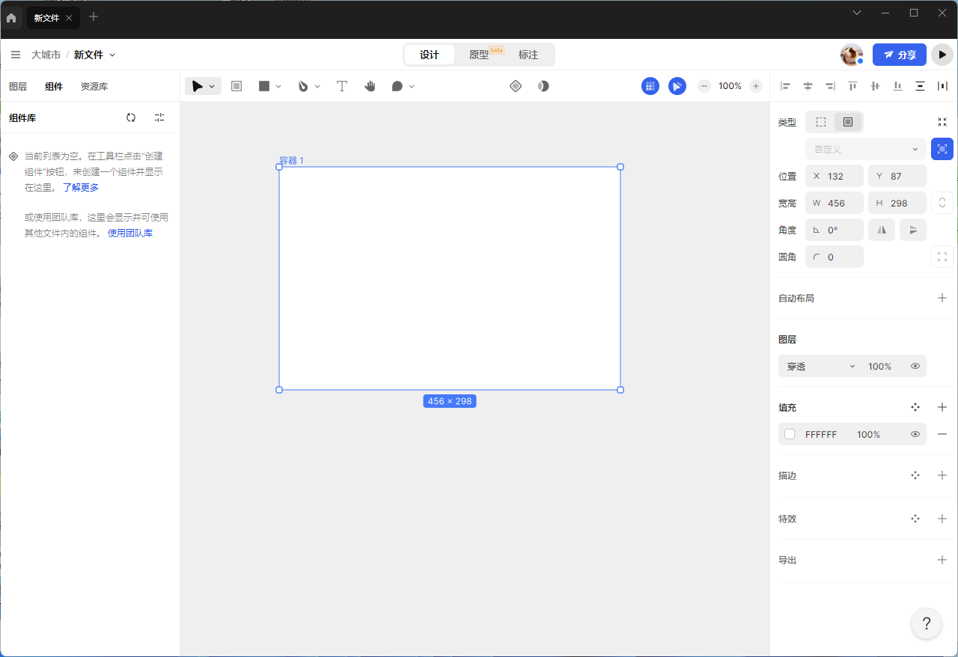Select the Text tool
The width and height of the screenshot is (958, 657).
[342, 86]
